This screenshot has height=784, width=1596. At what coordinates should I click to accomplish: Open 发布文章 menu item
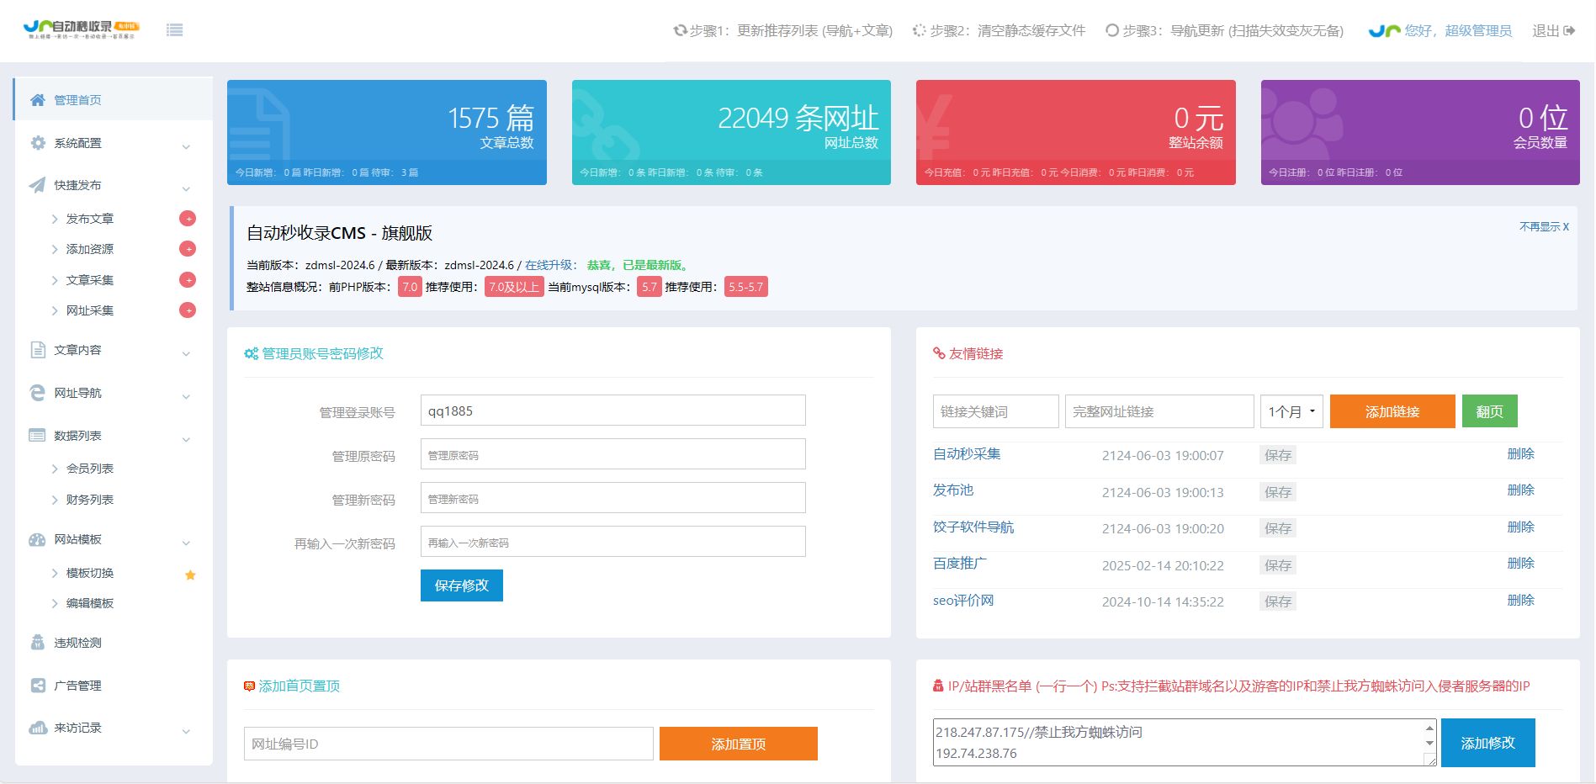(90, 219)
